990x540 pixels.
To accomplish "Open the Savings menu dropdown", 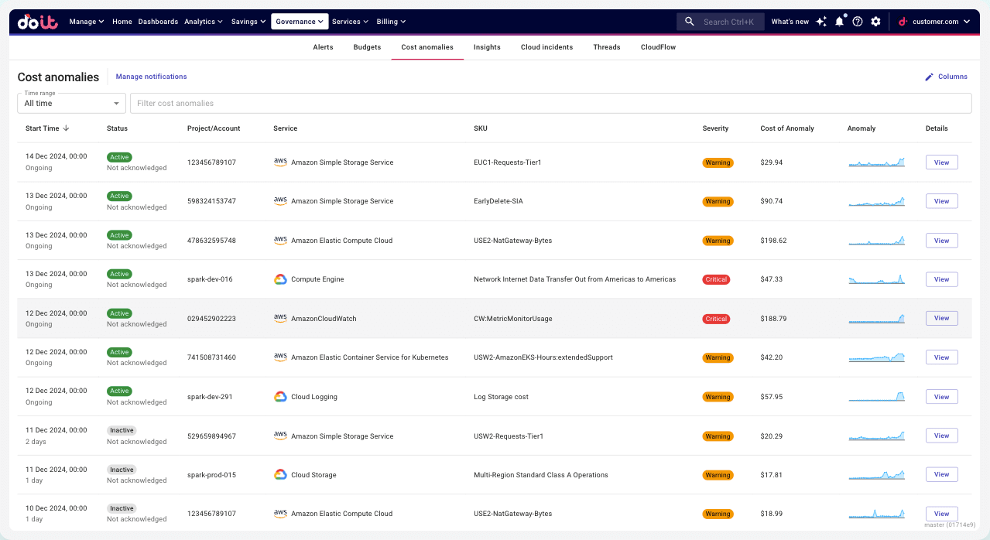I will [248, 22].
